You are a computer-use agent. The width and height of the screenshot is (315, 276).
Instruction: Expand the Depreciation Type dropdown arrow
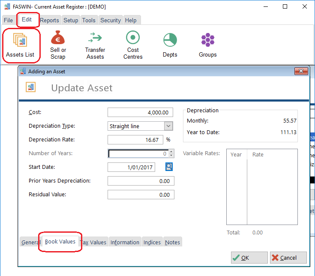click(x=168, y=126)
